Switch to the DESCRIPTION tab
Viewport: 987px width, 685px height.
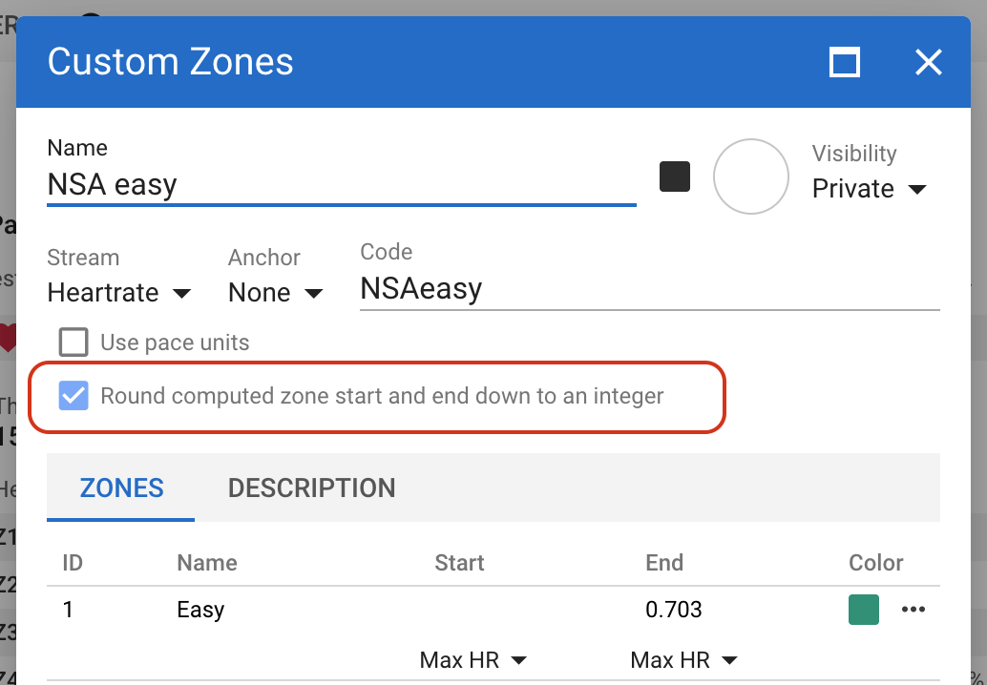click(x=311, y=488)
